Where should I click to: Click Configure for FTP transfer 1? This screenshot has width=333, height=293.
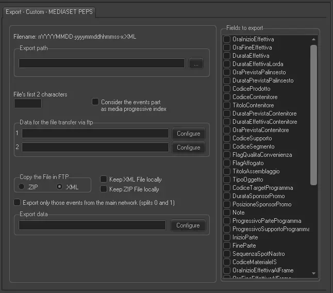(188, 134)
